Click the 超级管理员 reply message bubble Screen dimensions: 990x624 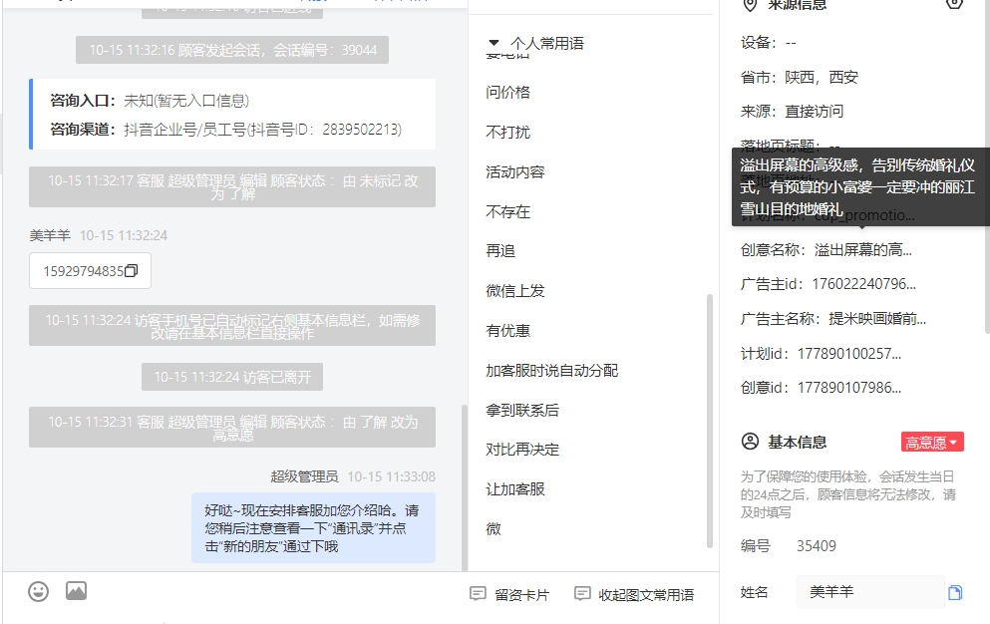314,528
